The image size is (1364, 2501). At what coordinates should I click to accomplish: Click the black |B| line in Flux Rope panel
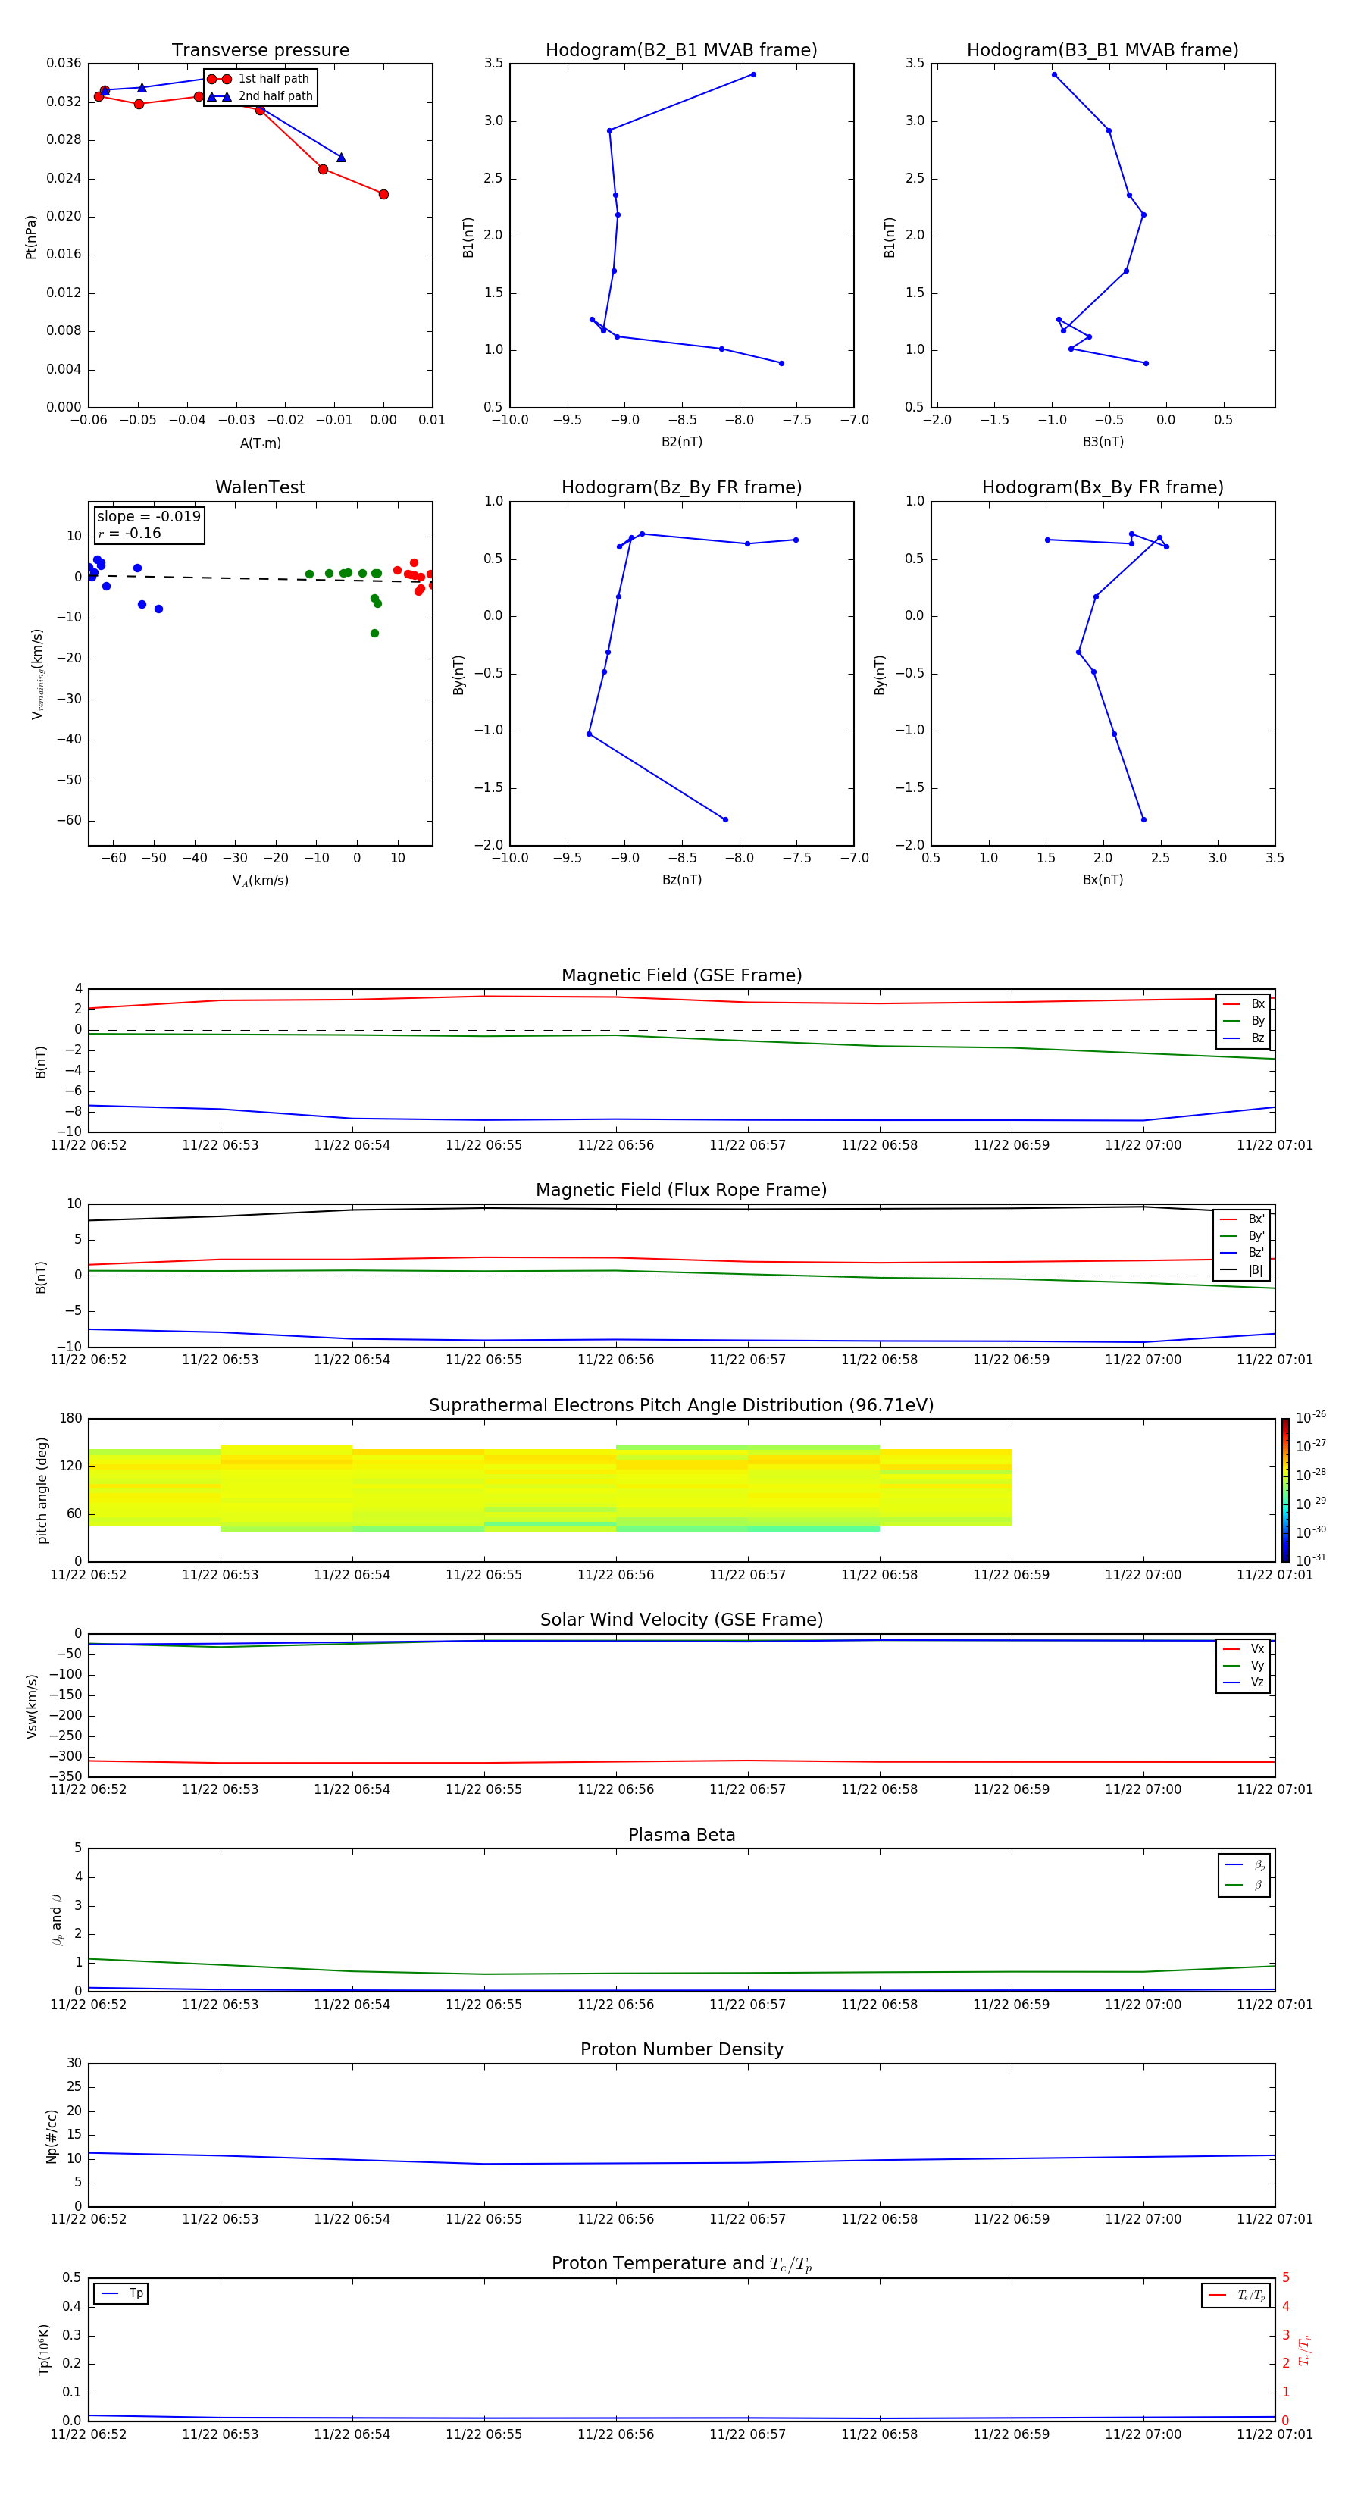coord(681,1209)
